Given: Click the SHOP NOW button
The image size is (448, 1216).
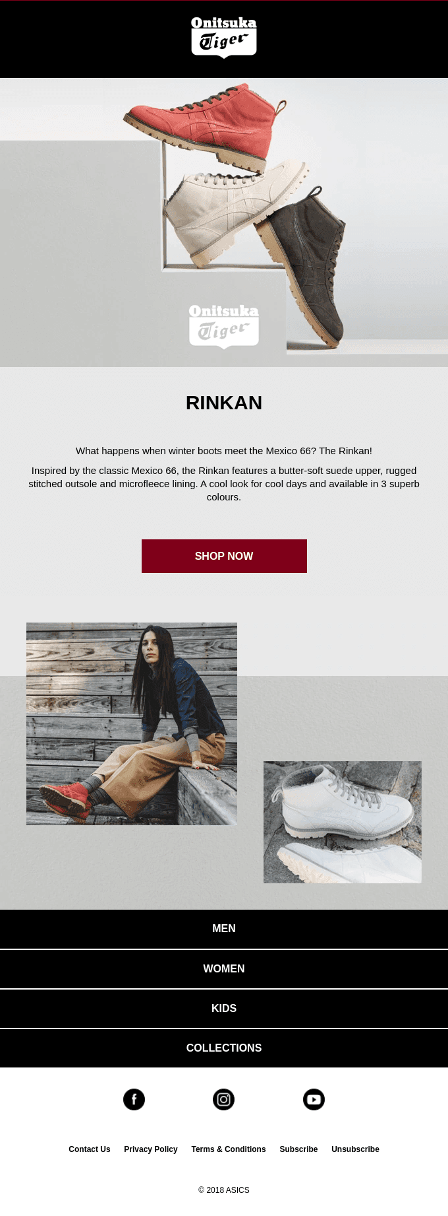Looking at the screenshot, I should 224,556.
